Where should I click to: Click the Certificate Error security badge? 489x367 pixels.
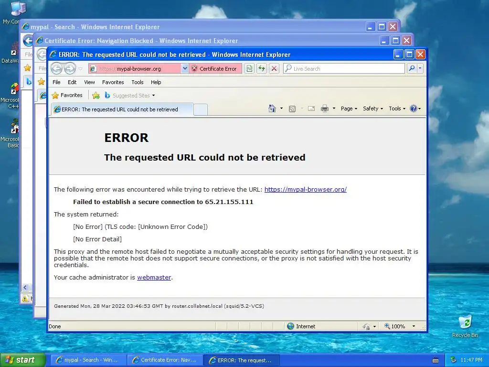click(x=215, y=69)
